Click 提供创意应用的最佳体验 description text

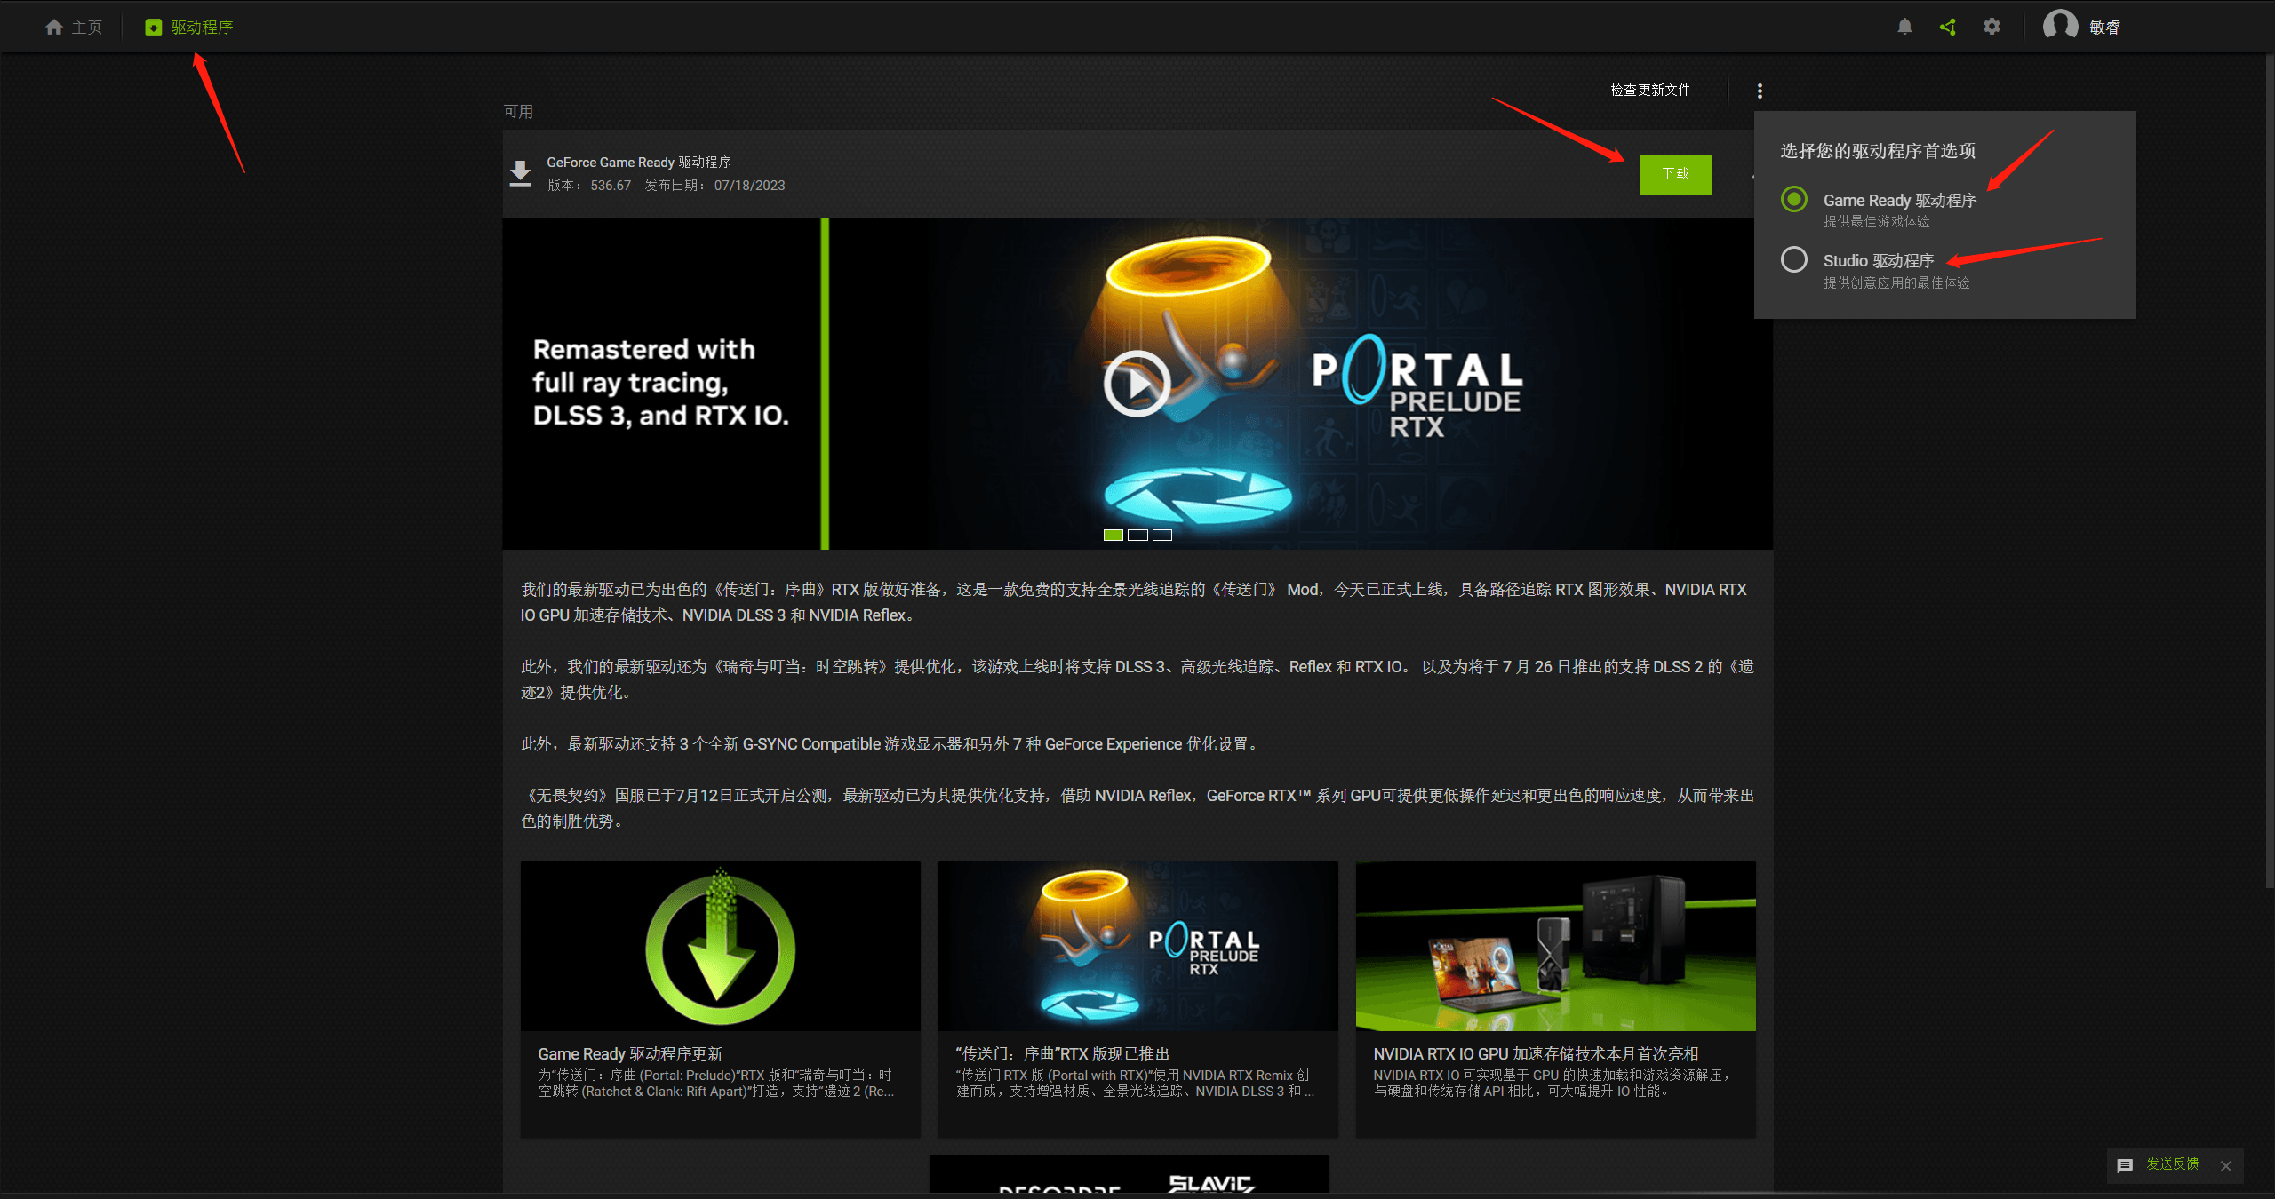(x=1896, y=283)
